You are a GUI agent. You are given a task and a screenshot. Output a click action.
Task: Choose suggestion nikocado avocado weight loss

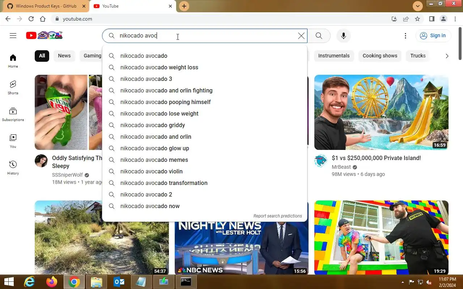click(205, 67)
